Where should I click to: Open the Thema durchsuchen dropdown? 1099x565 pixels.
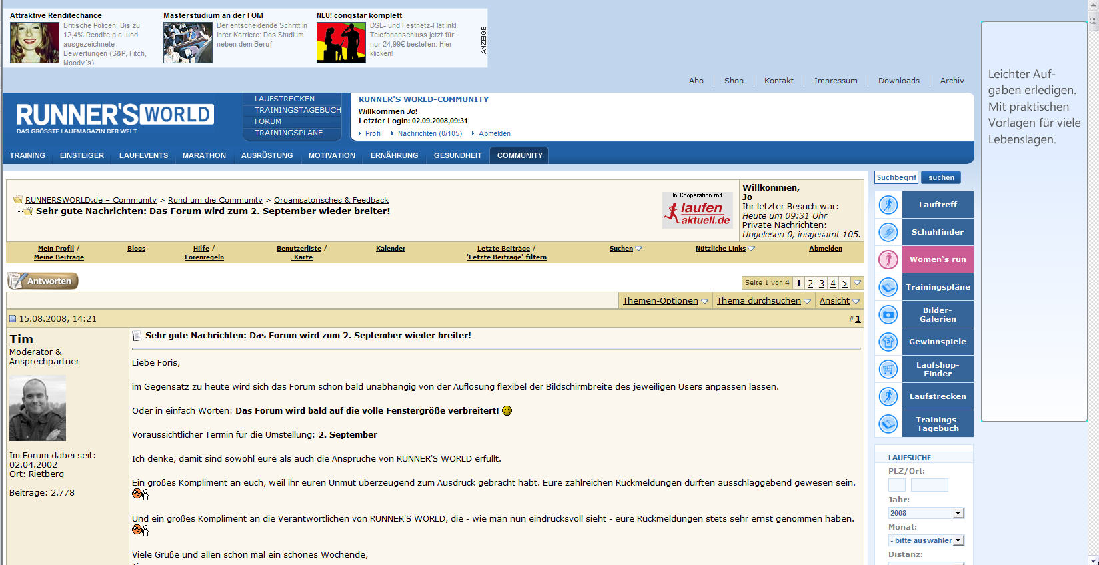(x=763, y=301)
